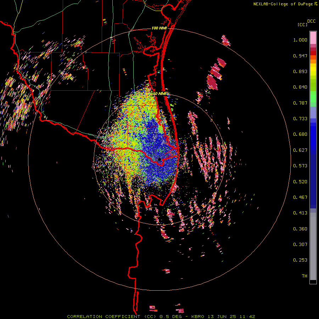Click the 0.733 value on color scale
The height and width of the screenshot is (319, 319).
pos(300,119)
